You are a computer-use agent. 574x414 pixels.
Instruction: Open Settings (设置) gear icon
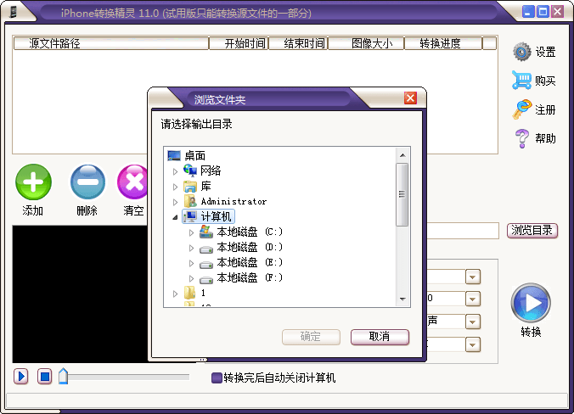(522, 52)
